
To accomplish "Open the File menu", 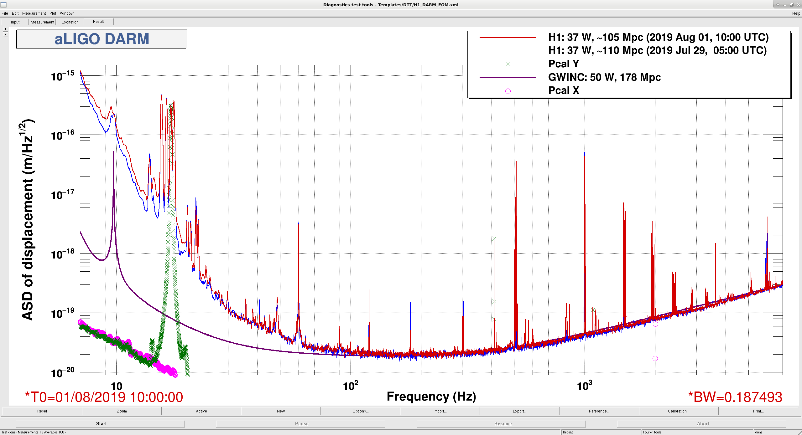I will pyautogui.click(x=5, y=13).
